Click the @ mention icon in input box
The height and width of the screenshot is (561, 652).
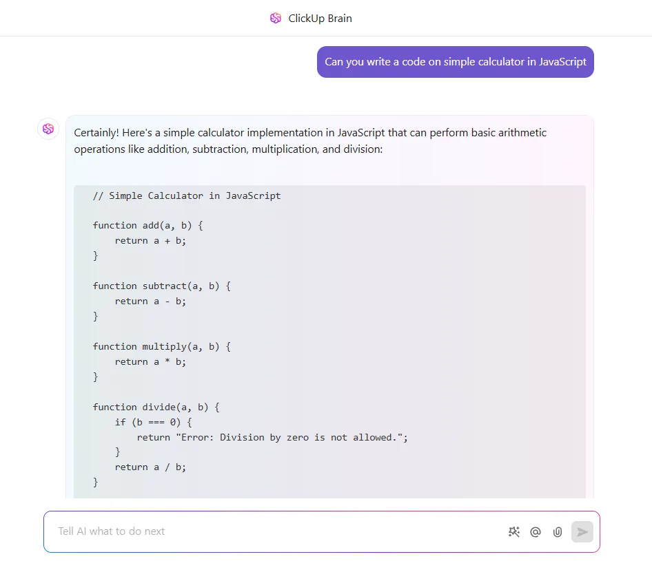click(x=536, y=532)
